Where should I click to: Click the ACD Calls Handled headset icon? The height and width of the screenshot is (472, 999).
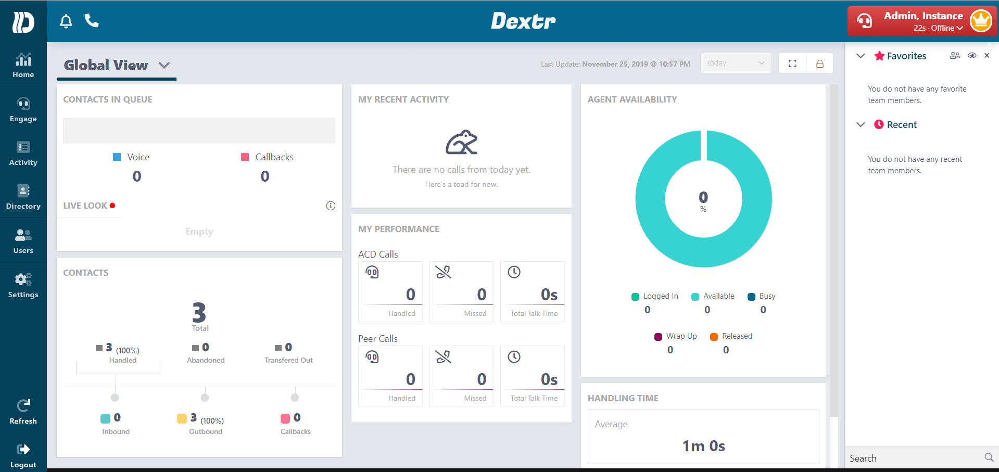(x=372, y=272)
